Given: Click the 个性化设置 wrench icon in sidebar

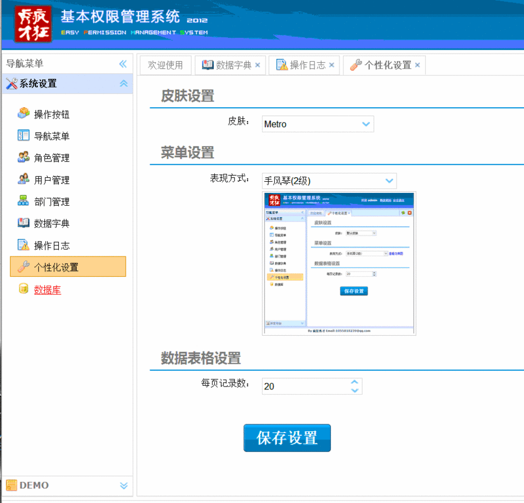Looking at the screenshot, I should point(23,266).
